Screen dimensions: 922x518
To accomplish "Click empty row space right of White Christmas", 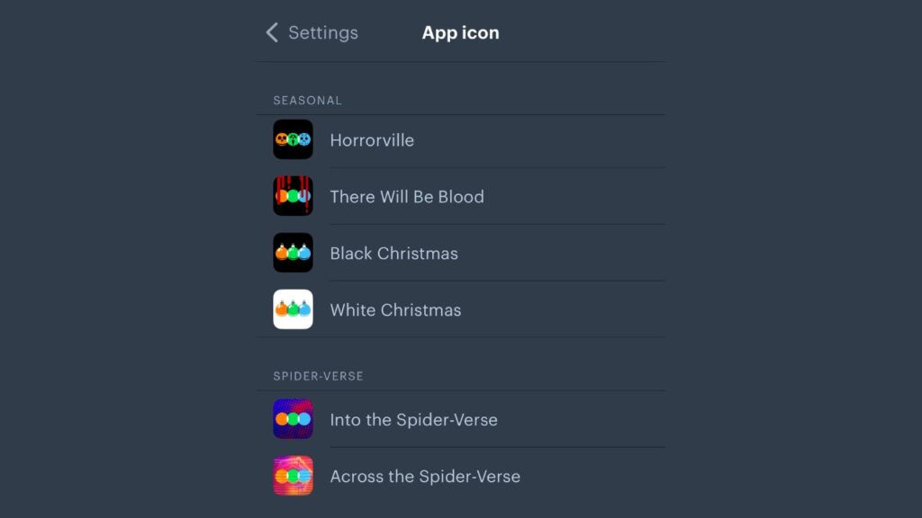I will click(576, 310).
